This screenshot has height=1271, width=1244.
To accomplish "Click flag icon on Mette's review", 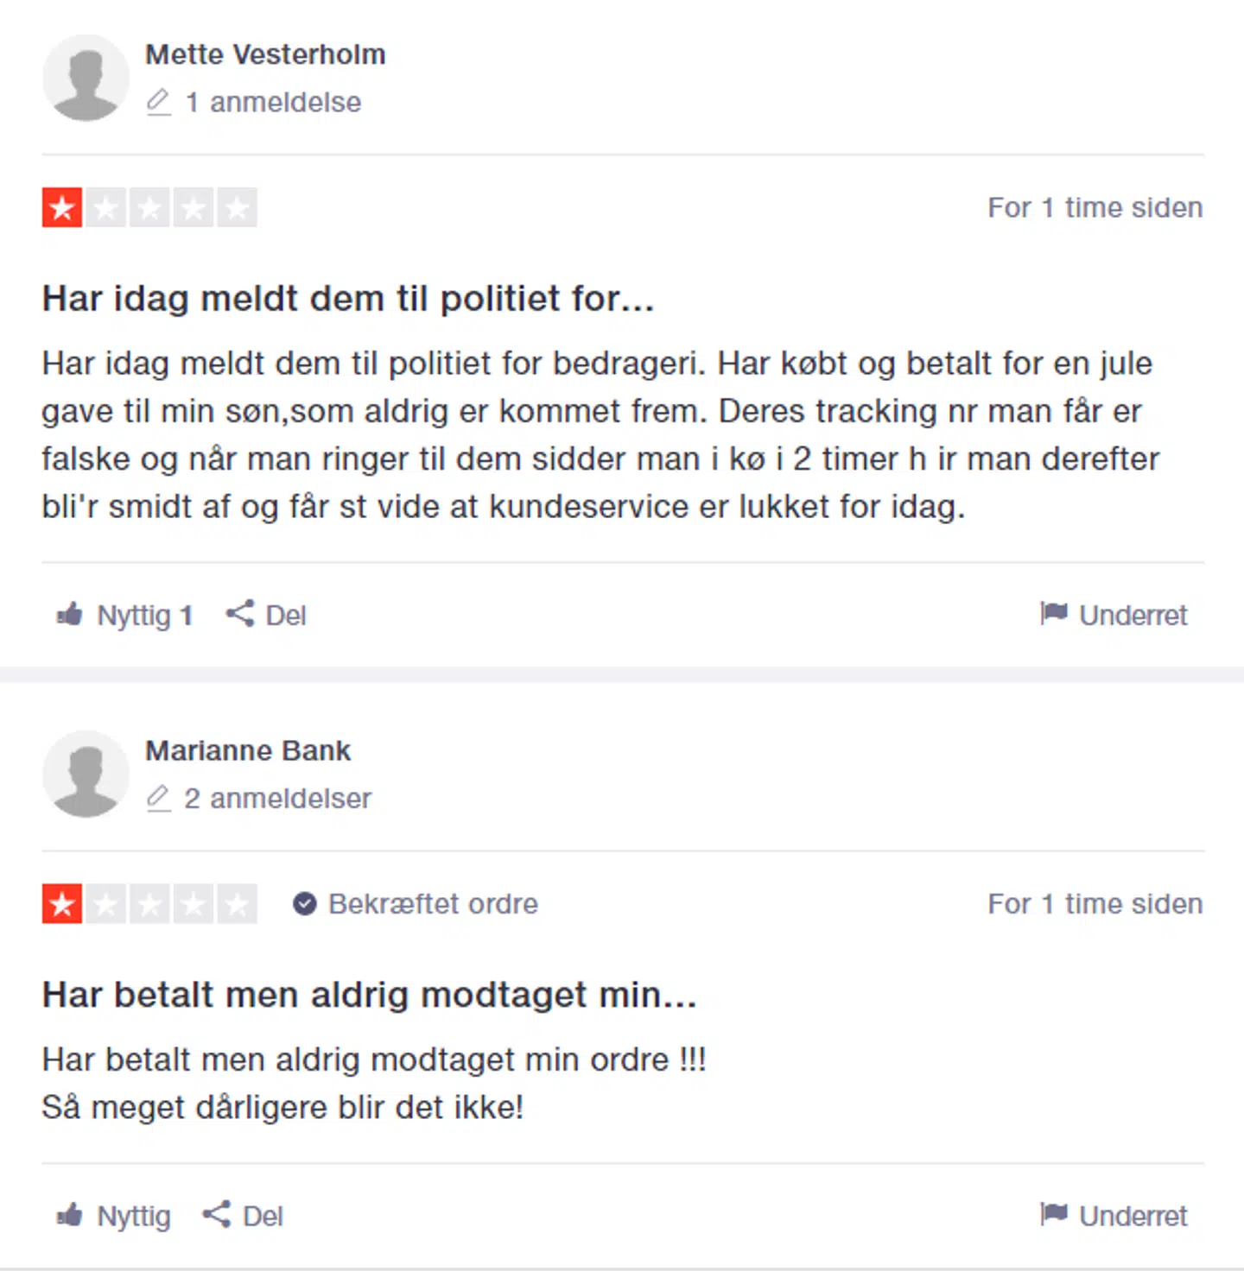I will [1054, 614].
